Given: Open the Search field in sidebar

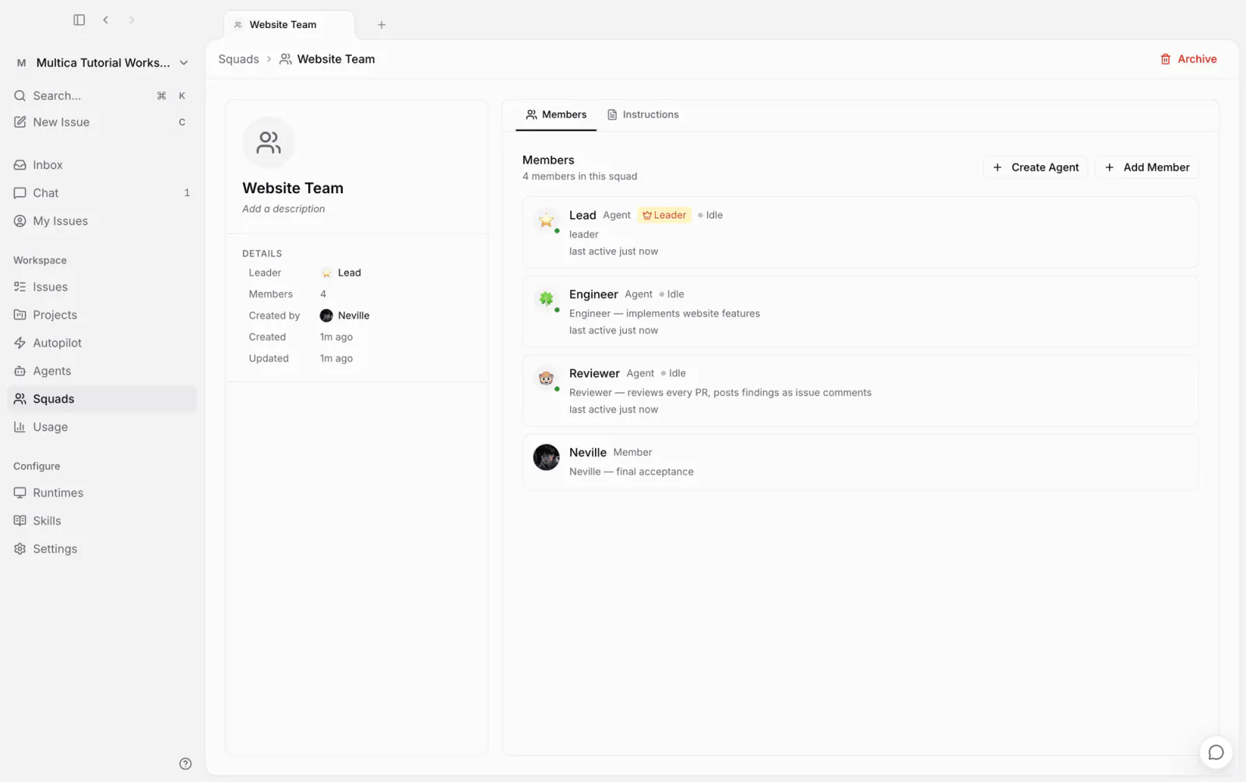Looking at the screenshot, I should click(101, 96).
